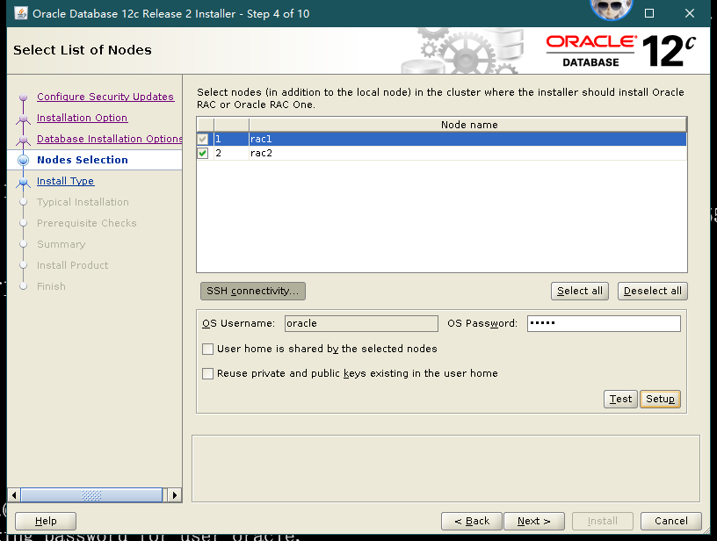Close the Oracle installer window
Image resolution: width=717 pixels, height=541 pixels.
pyautogui.click(x=690, y=13)
